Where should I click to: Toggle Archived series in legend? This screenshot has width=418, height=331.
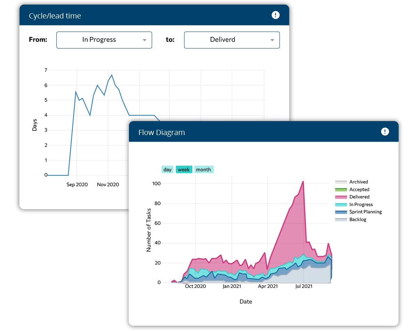[358, 182]
